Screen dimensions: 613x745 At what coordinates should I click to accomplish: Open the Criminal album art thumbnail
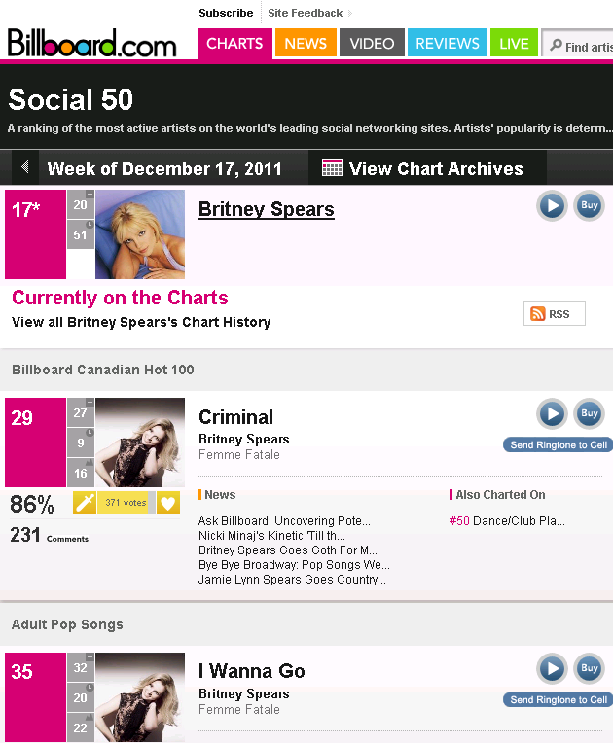[140, 443]
